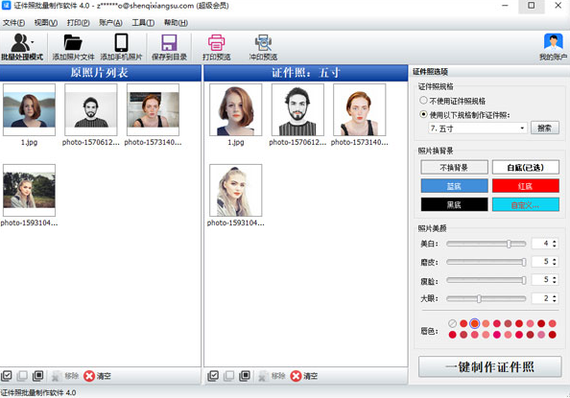Select original photo-1593104 blonde thumbnail
This screenshot has width=570, height=398.
[29, 190]
